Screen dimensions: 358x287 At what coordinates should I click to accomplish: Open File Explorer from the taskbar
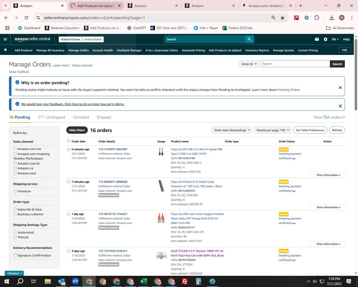pyautogui.click(x=48, y=281)
